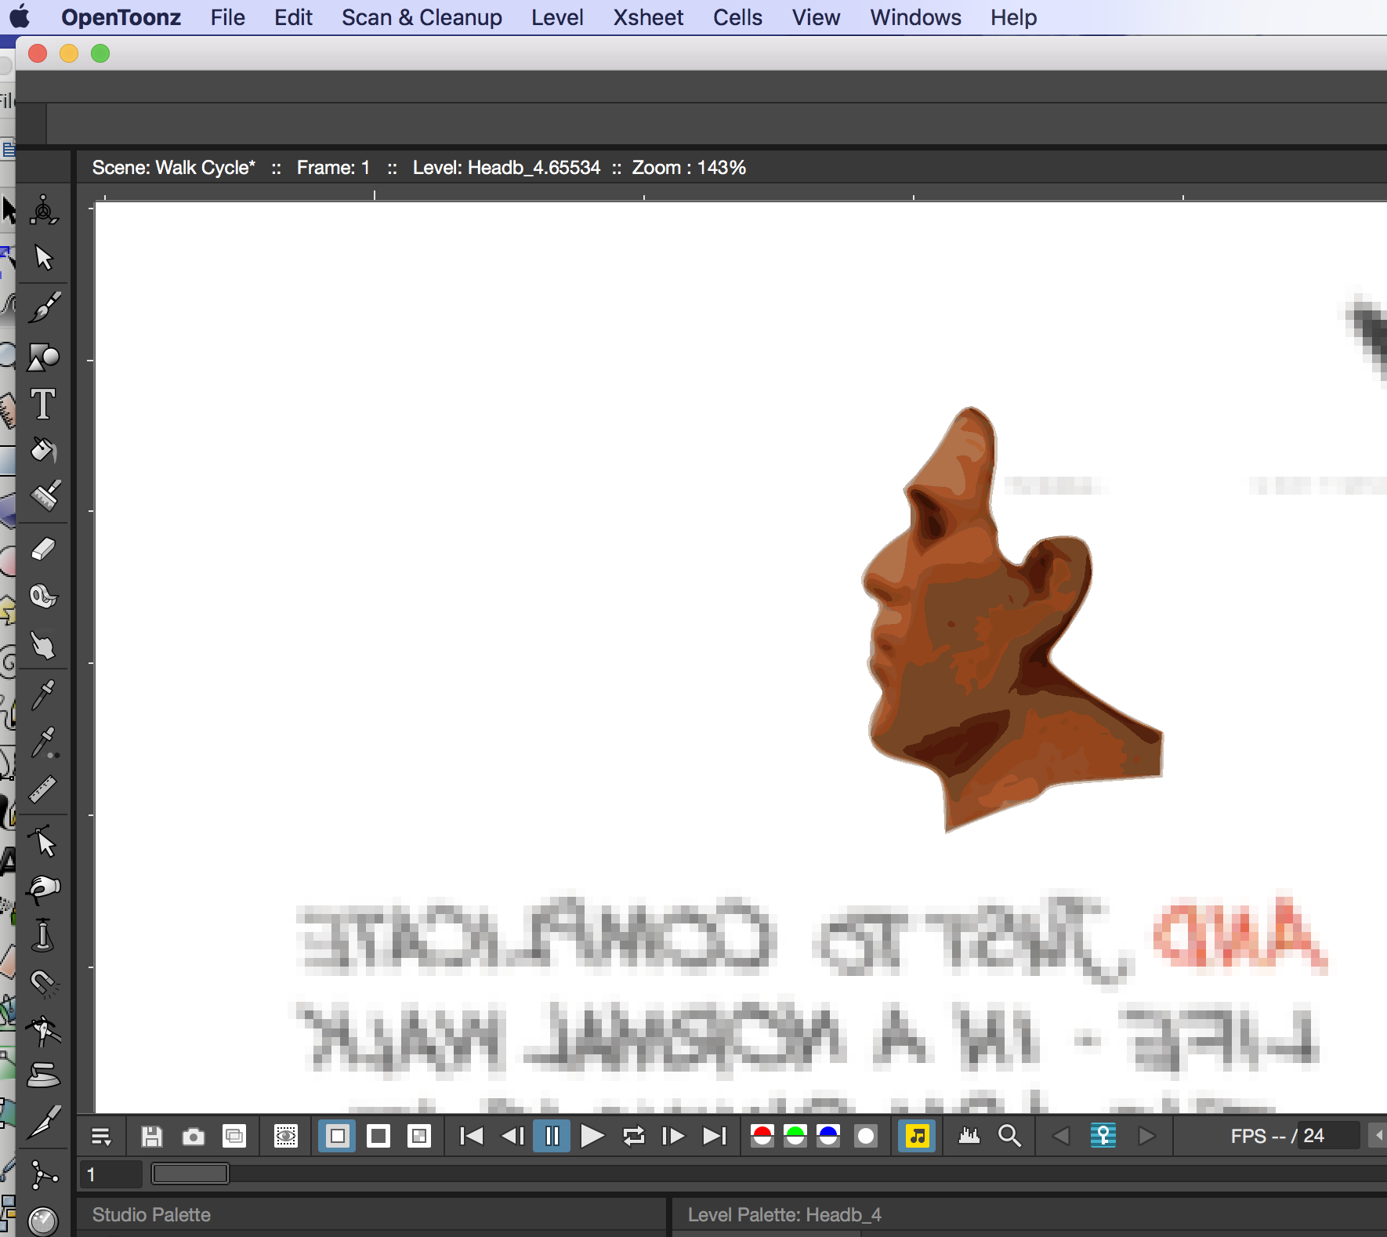1387x1237 pixels.
Task: Play the animation
Action: (x=592, y=1135)
